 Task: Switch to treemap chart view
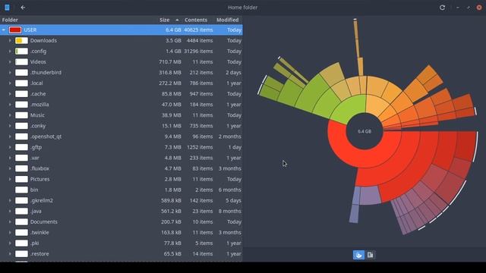click(x=370, y=255)
